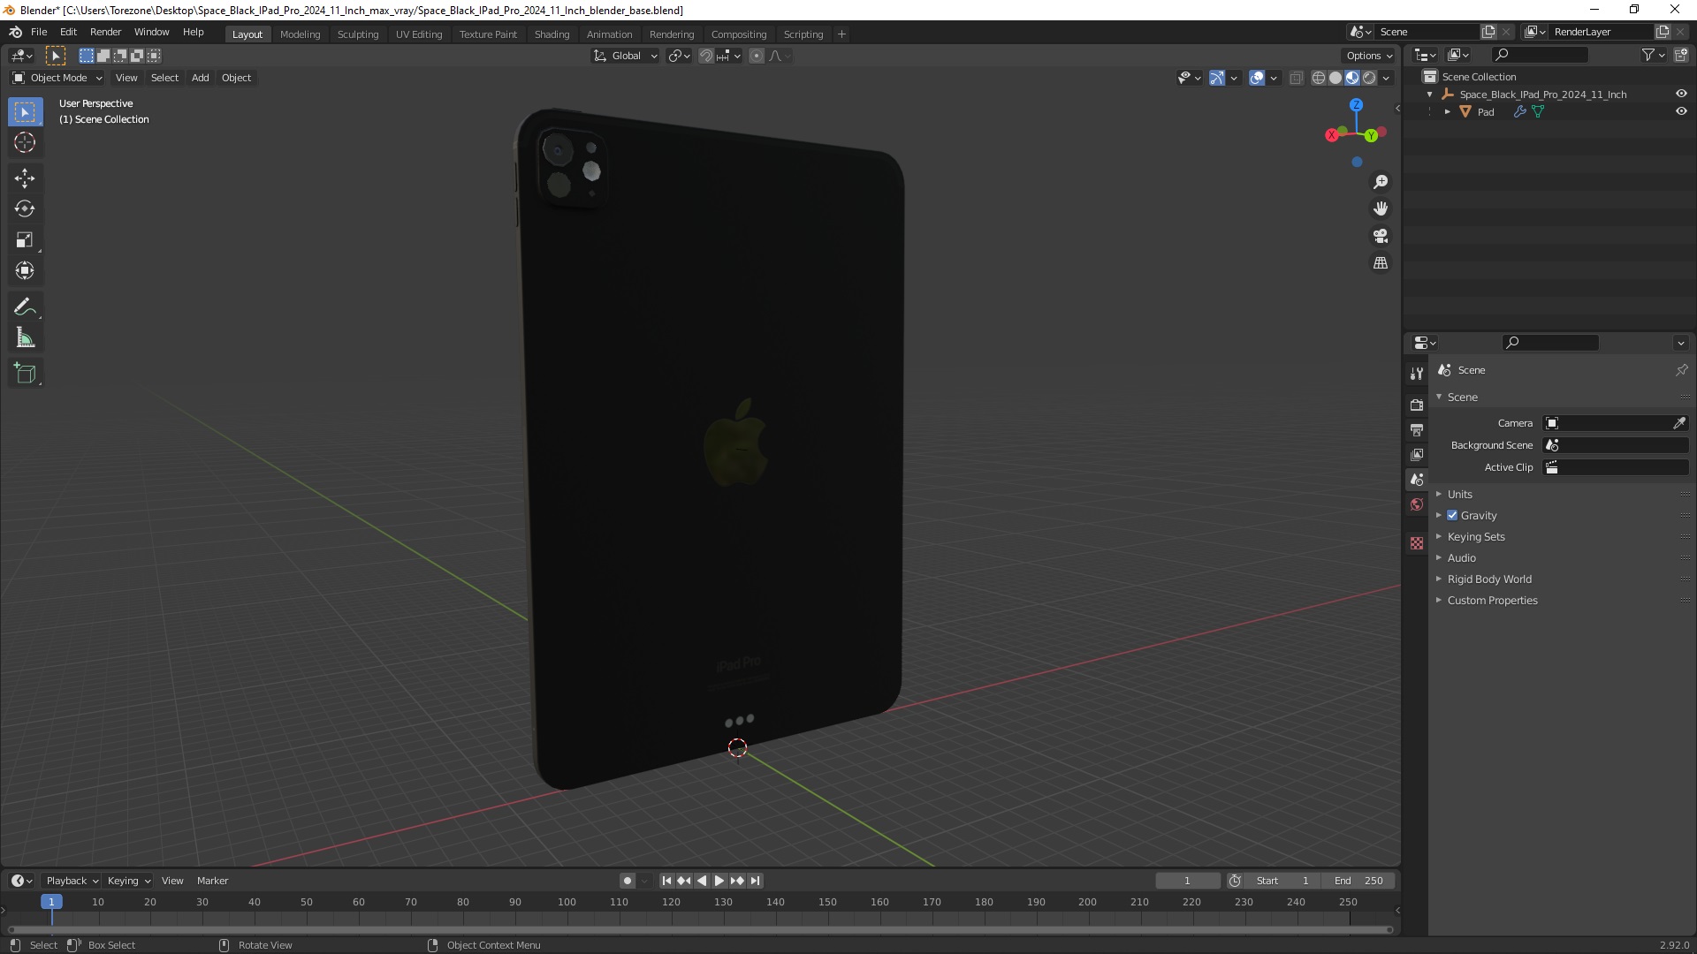
Task: Open the File menu
Action: tap(39, 32)
